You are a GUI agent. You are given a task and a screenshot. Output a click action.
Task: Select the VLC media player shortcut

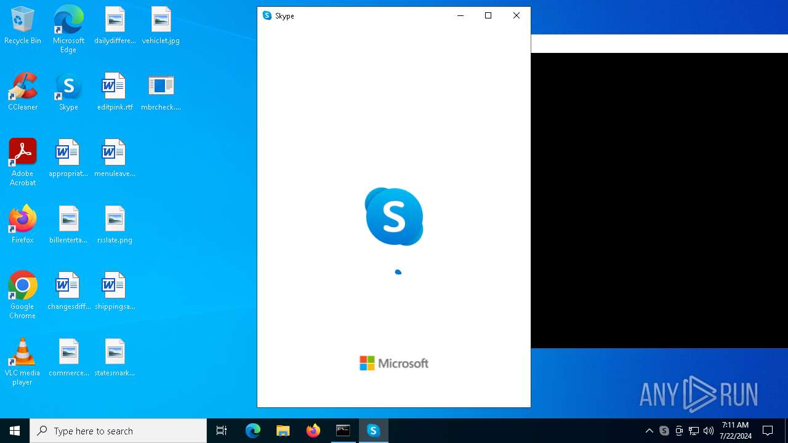coord(23,362)
